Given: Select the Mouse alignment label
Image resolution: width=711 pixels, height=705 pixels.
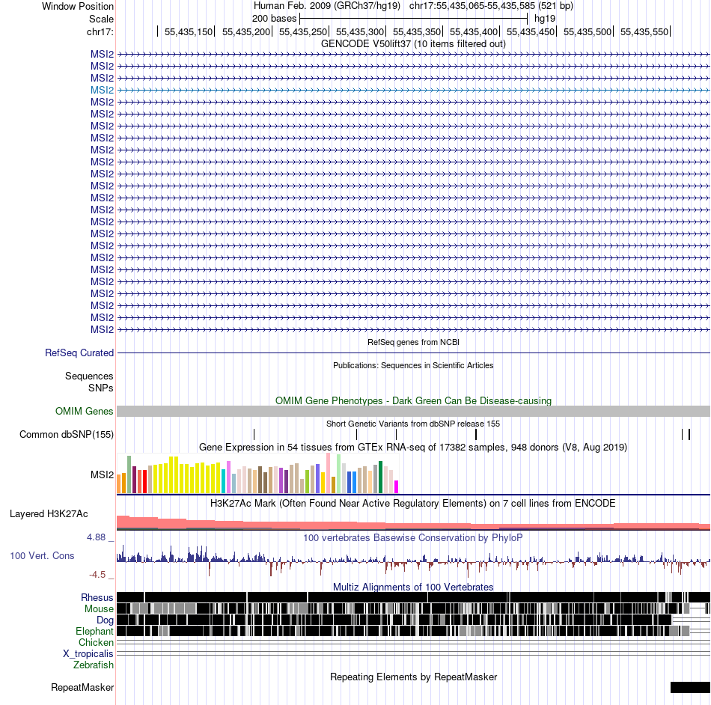Looking at the screenshot, I should pyautogui.click(x=99, y=609).
